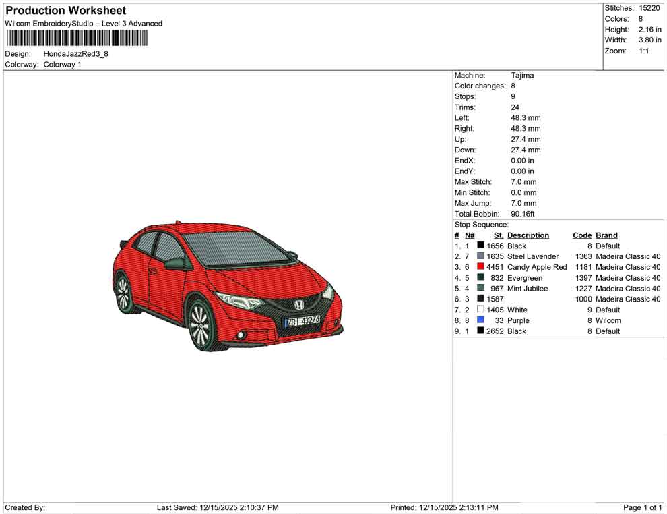Select the design name HondaJazzRed3_8
The width and height of the screenshot is (667, 514).
pos(74,54)
